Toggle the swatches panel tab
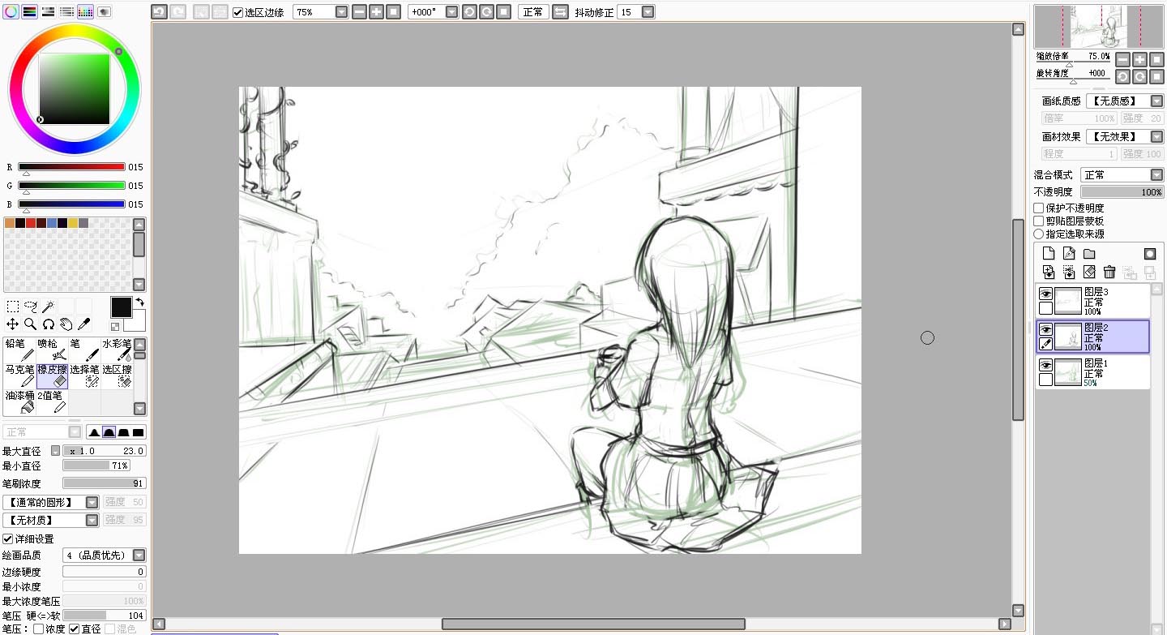 [x=85, y=11]
